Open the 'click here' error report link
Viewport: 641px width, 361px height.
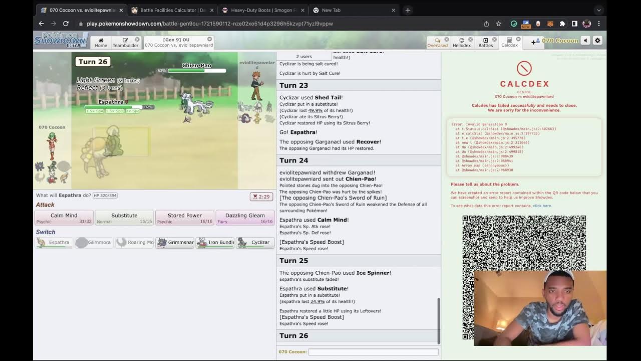click(542, 206)
